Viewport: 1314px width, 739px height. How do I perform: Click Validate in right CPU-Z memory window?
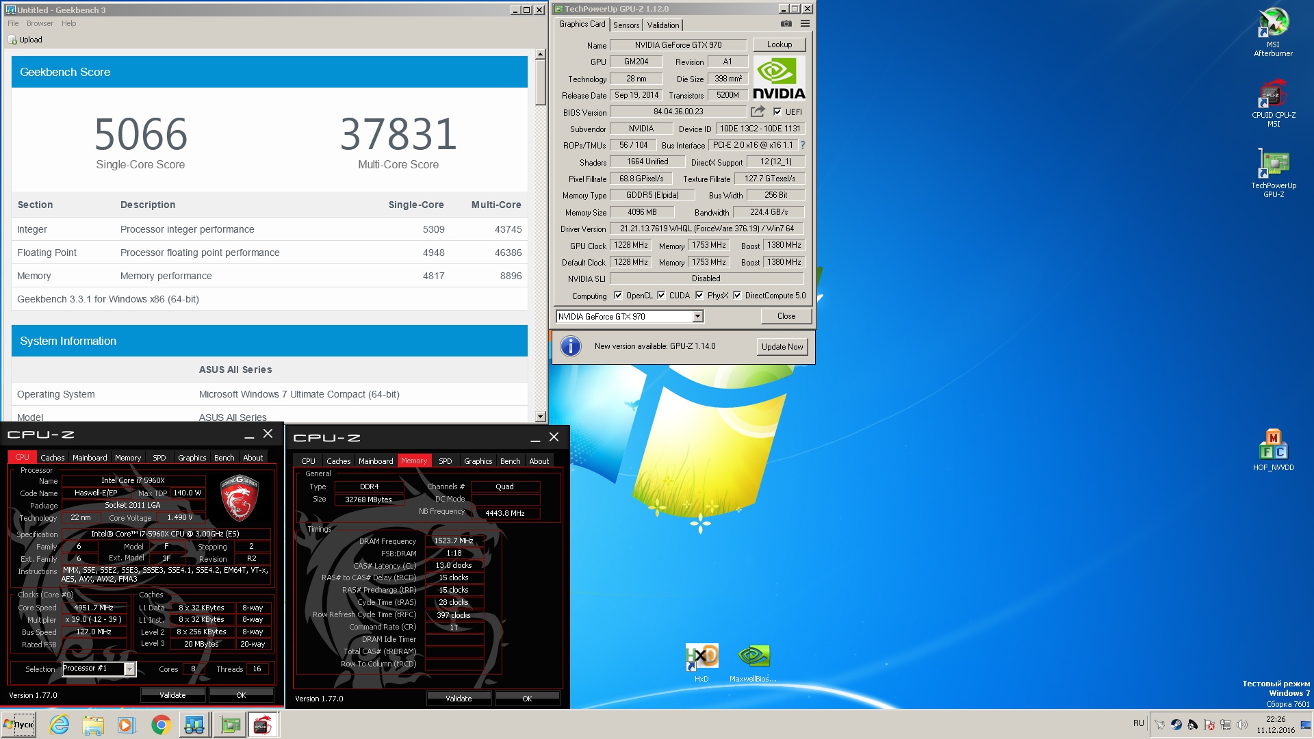click(x=459, y=699)
